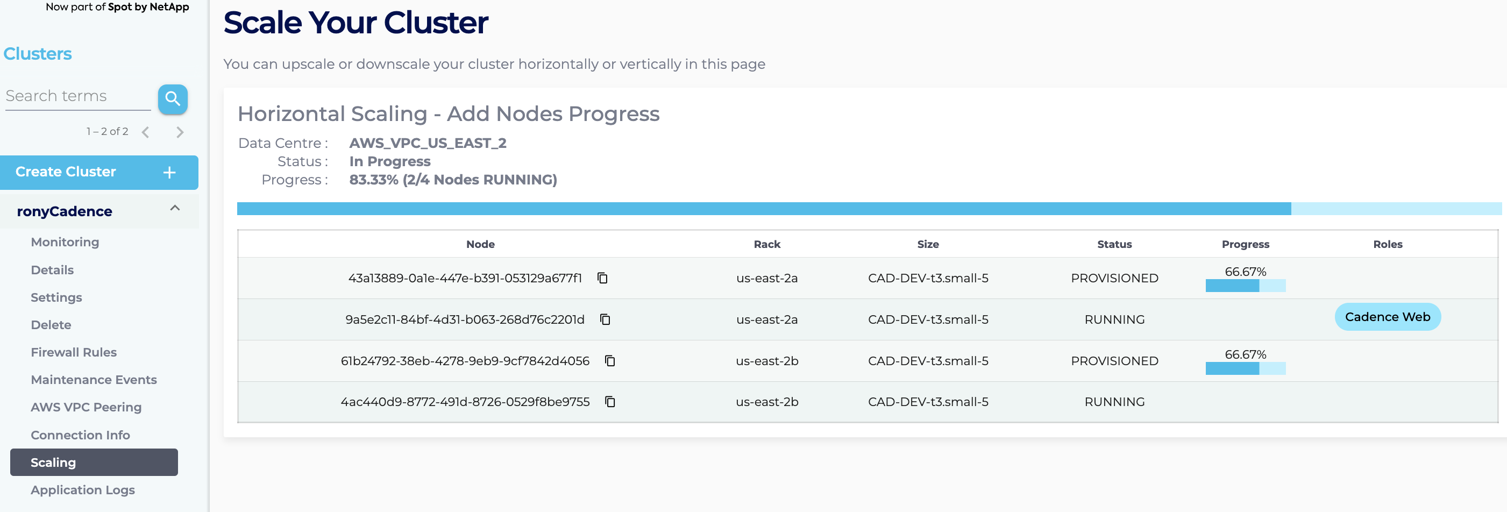Collapse the ronyCadence cluster menu

point(174,209)
